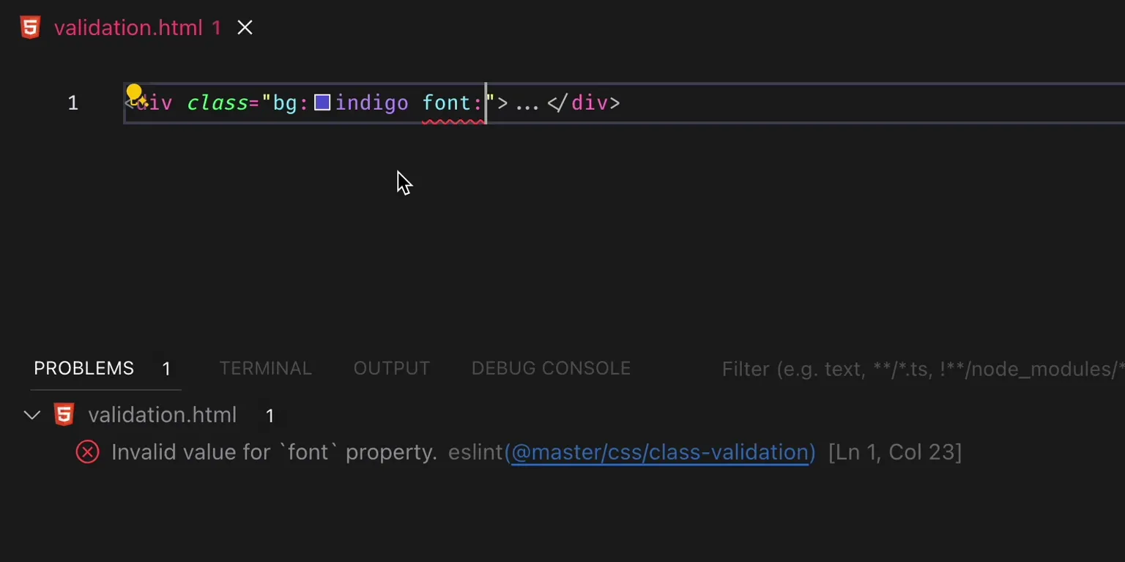Image resolution: width=1125 pixels, height=562 pixels.
Task: Switch to the PROBLEMS panel tab
Action: point(83,368)
